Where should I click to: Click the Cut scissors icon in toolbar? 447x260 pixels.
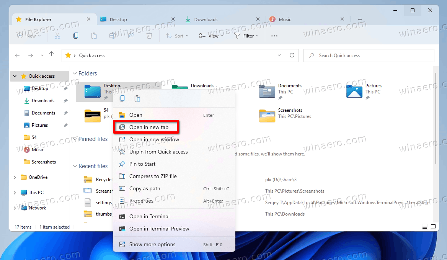pyautogui.click(x=57, y=36)
